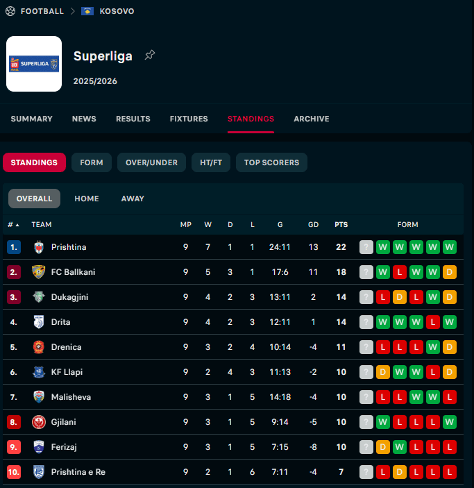
Task: Open the Malisheva team link
Action: coord(71,397)
